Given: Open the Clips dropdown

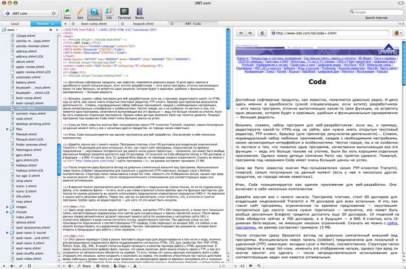Looking at the screenshot, I should [122, 266].
